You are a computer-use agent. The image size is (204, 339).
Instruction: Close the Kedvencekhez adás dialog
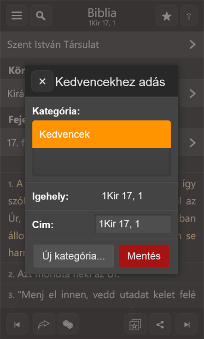42,81
